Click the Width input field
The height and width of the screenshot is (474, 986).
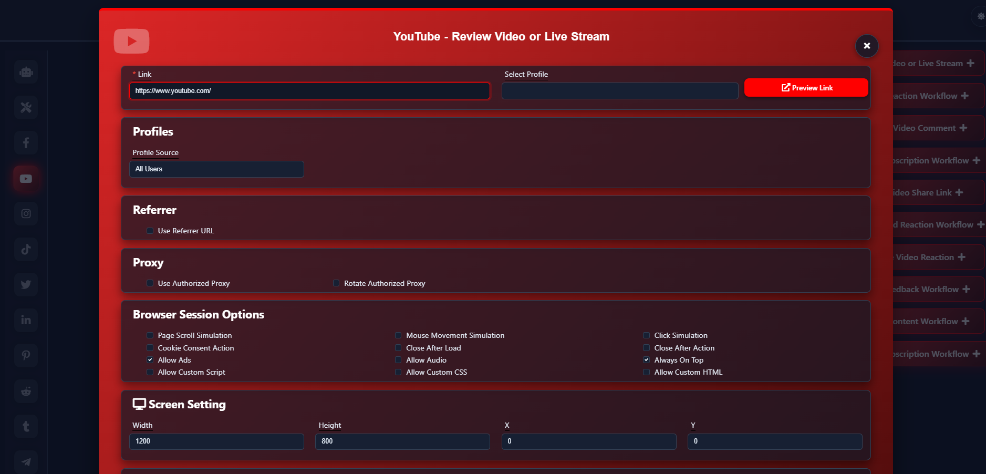pyautogui.click(x=216, y=441)
